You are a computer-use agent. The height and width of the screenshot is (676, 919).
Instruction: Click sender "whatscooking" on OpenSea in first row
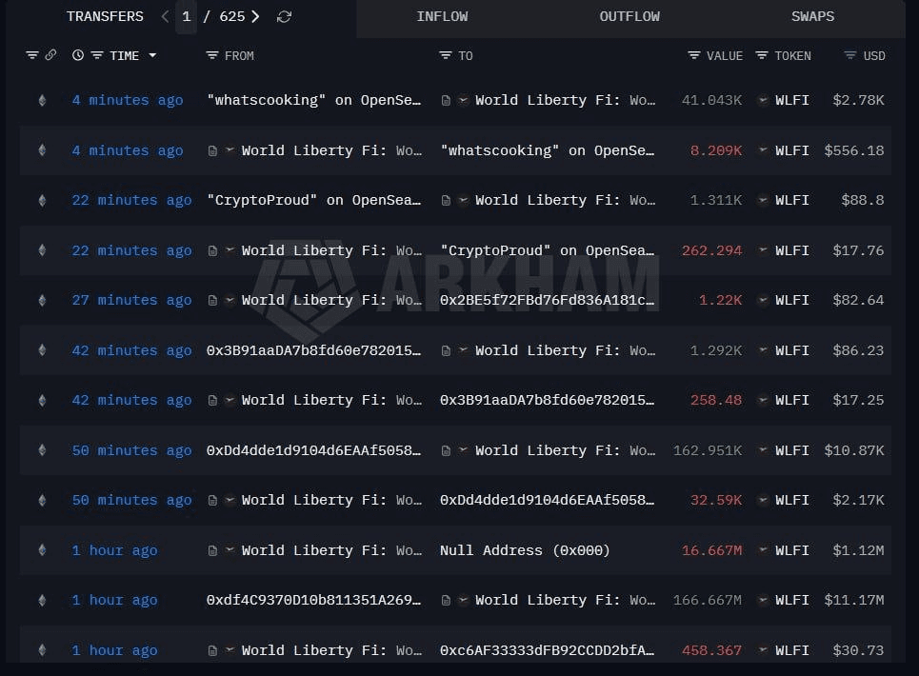[x=313, y=100]
